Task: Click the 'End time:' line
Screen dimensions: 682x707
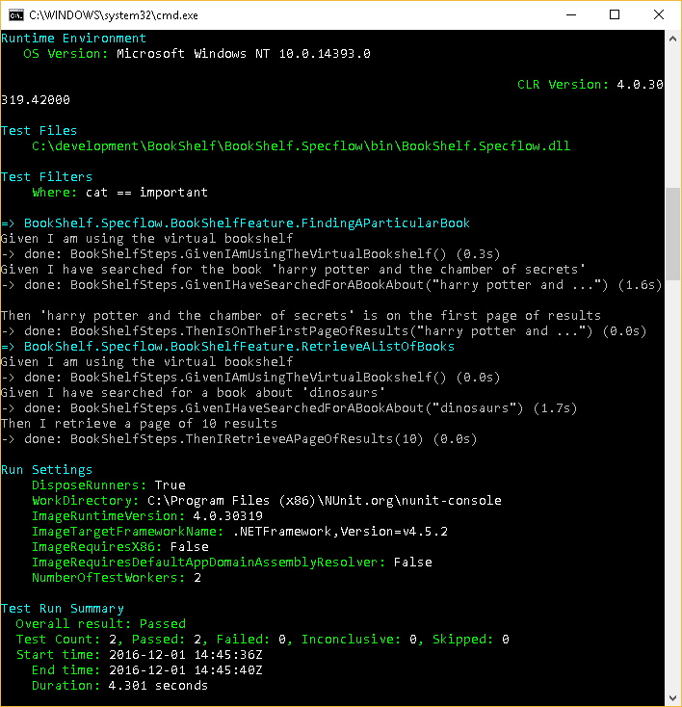Action: click(x=147, y=670)
